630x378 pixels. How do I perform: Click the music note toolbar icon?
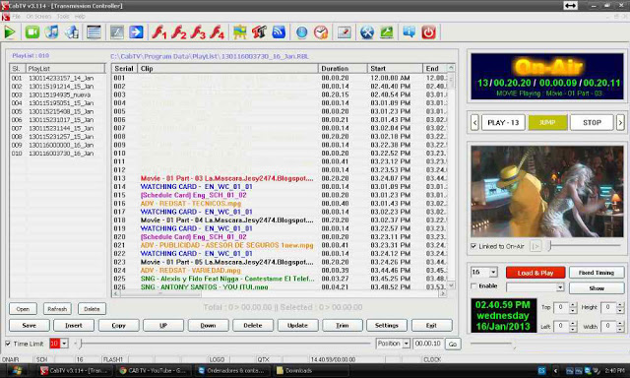(52, 32)
